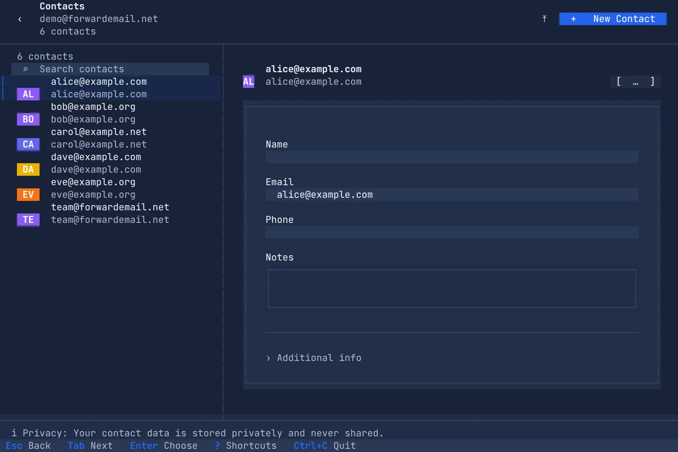Select the BO avatar for bob
Viewport: 678px width, 452px height.
click(x=28, y=119)
